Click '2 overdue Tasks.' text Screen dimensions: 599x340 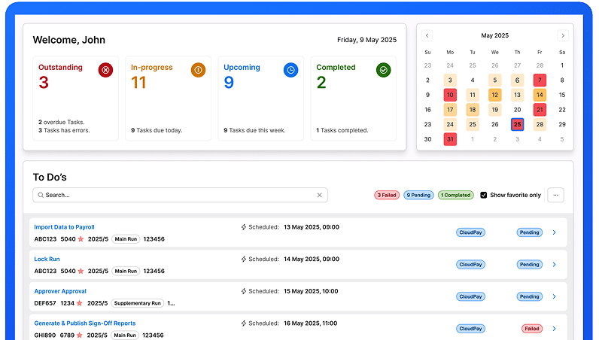(x=62, y=123)
